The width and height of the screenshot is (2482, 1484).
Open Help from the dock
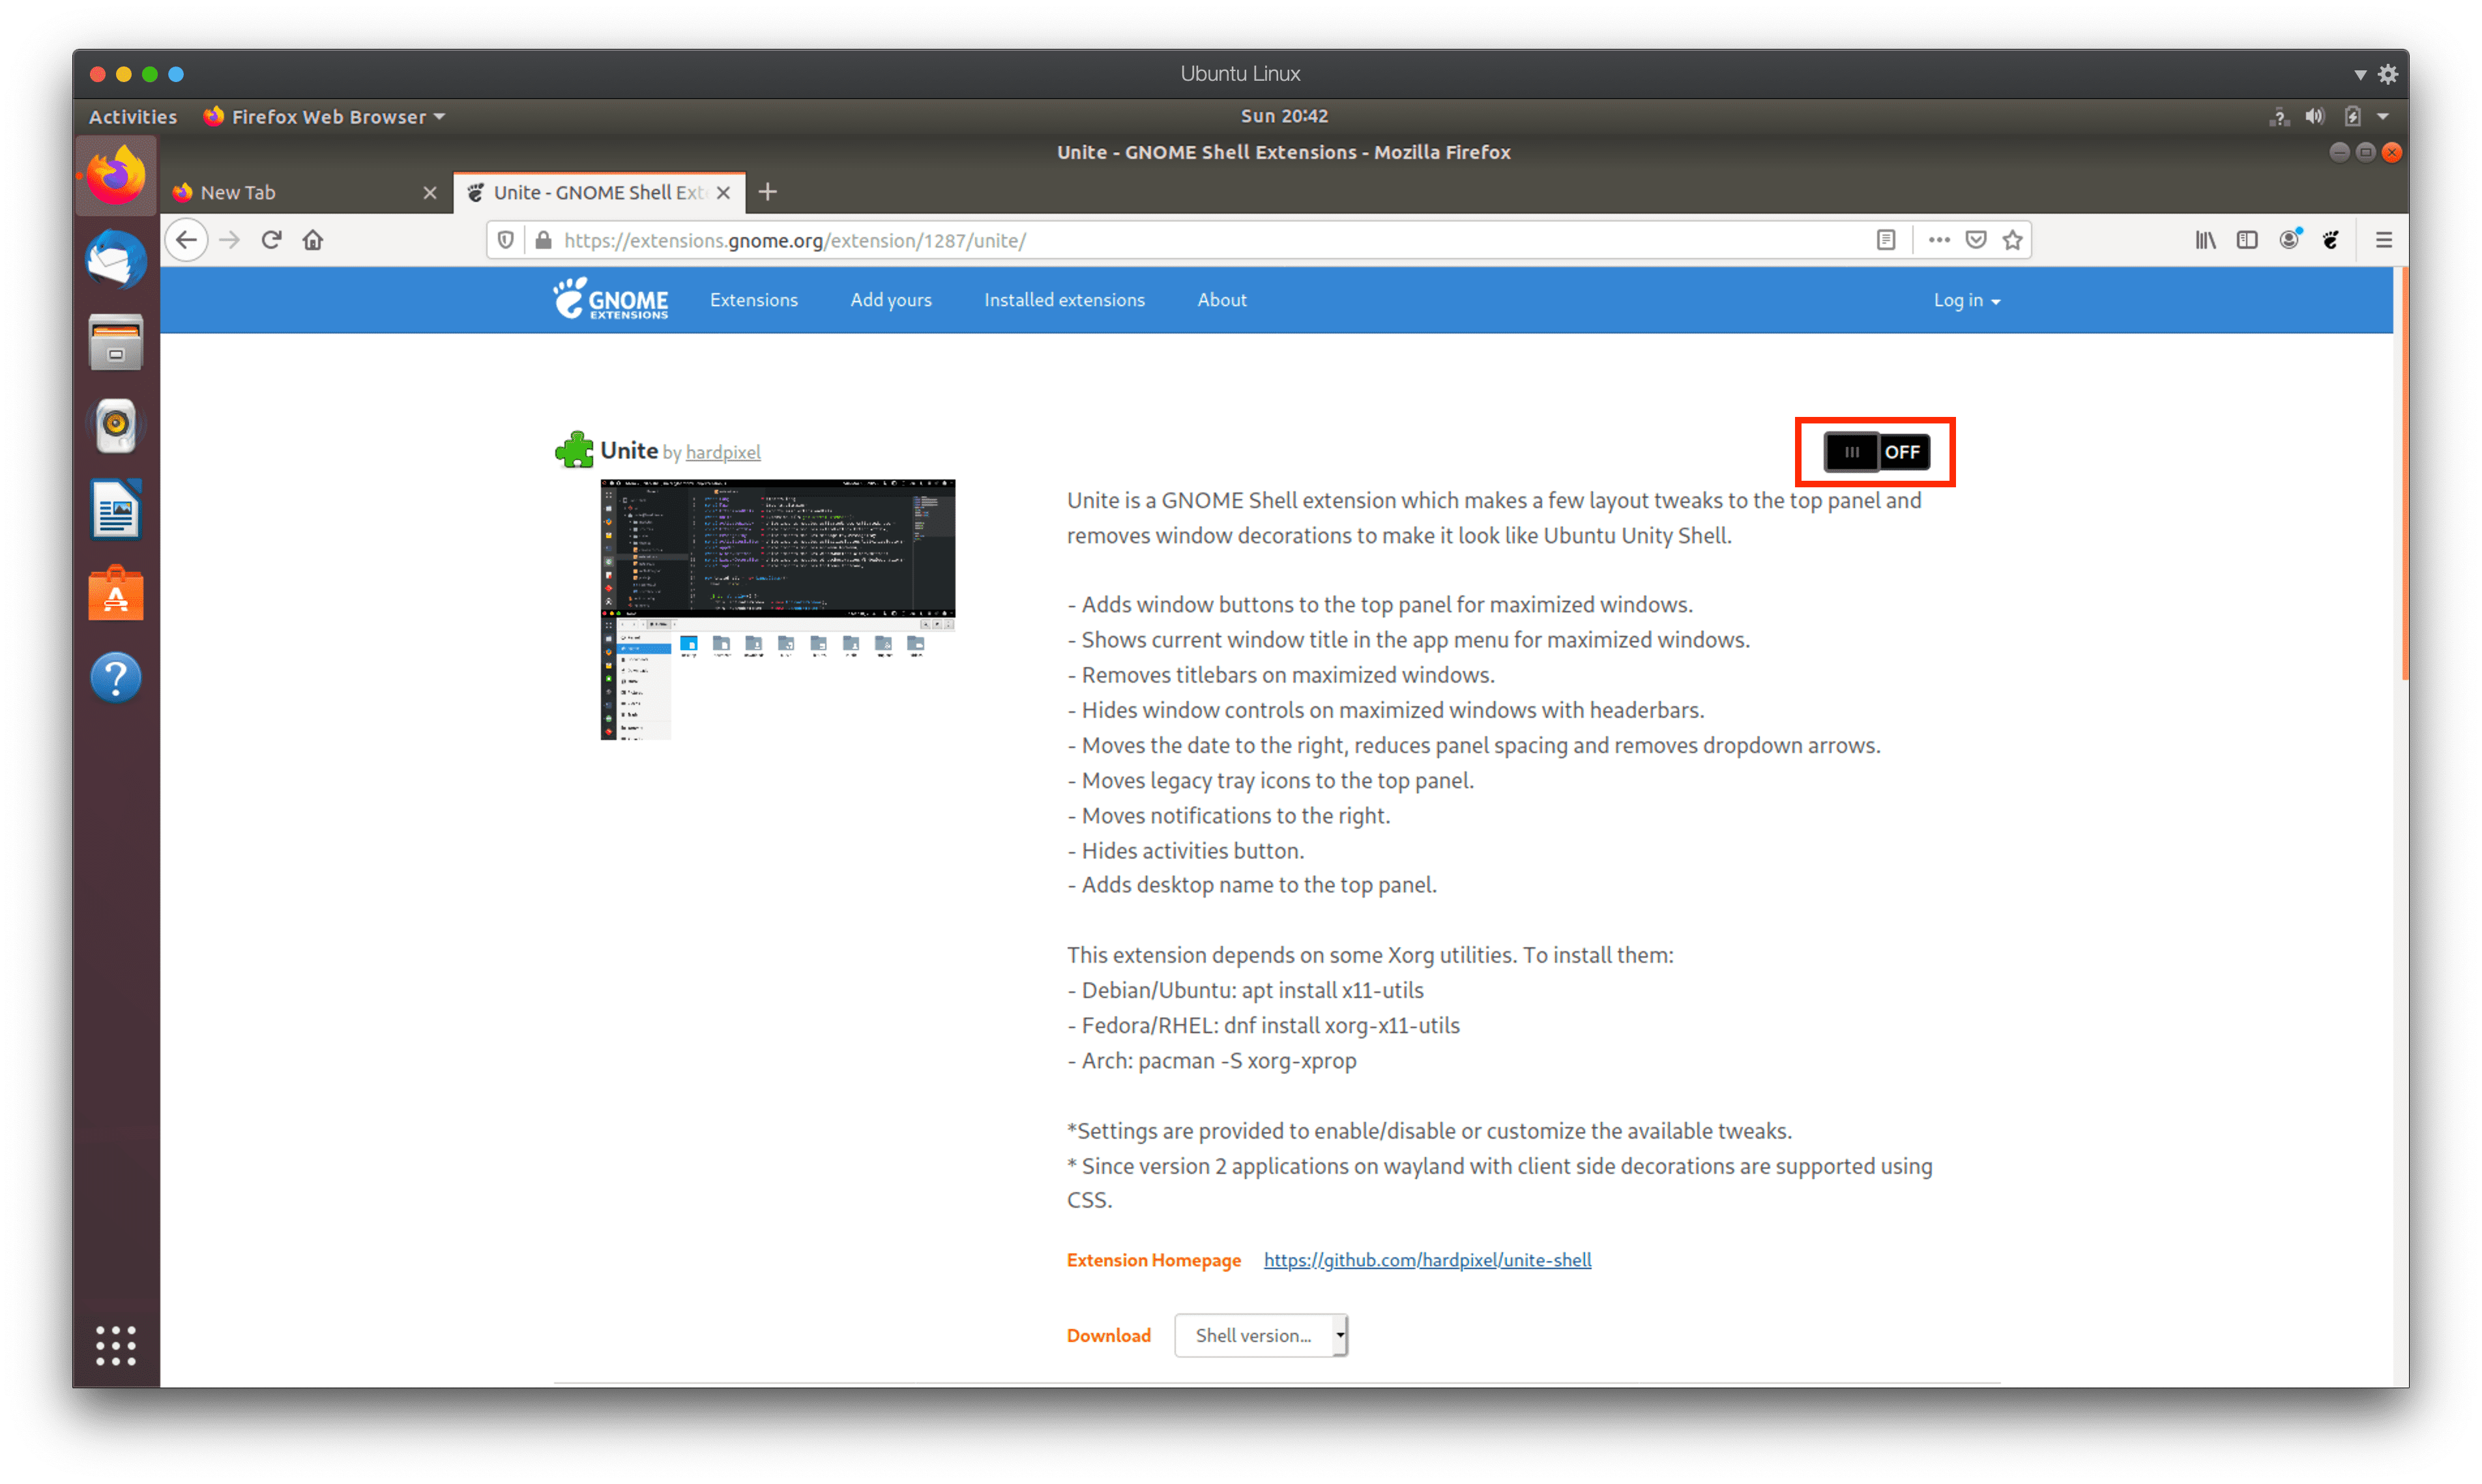click(x=116, y=677)
